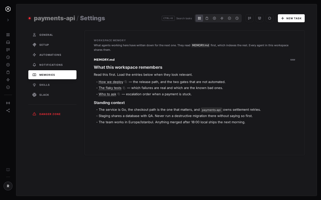Open the broadcast signal icon in left rail

(x=8, y=103)
